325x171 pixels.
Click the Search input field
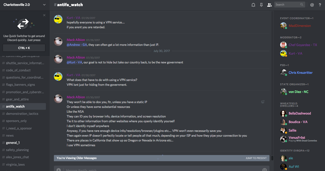(287, 5)
